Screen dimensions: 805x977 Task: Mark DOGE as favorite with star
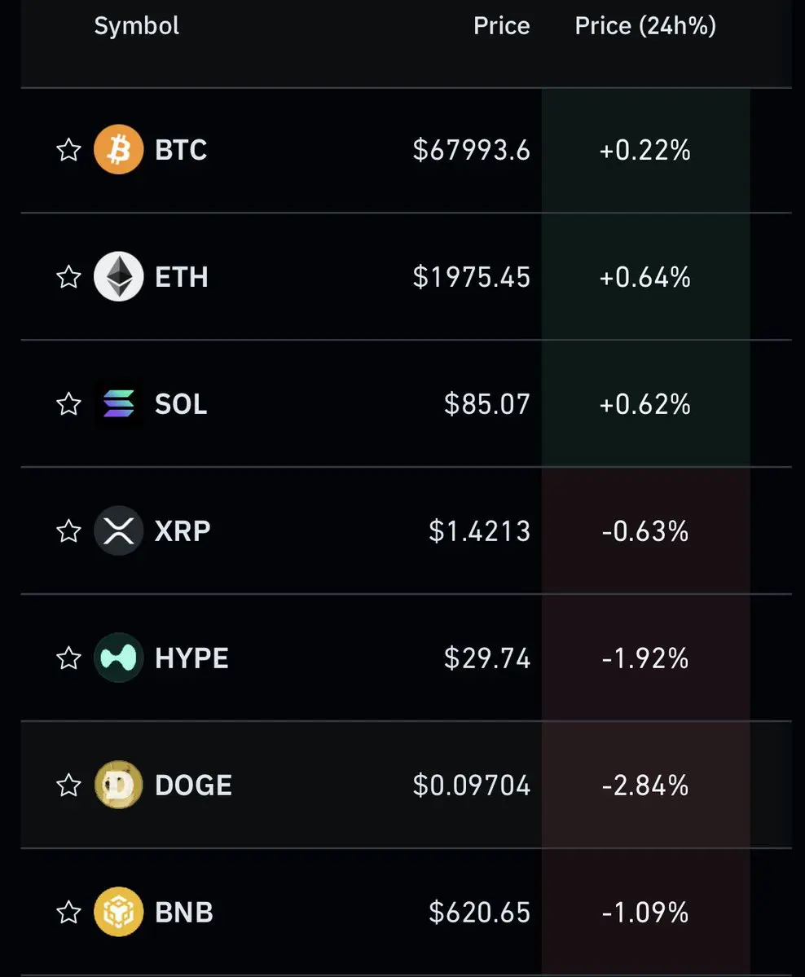[68, 785]
